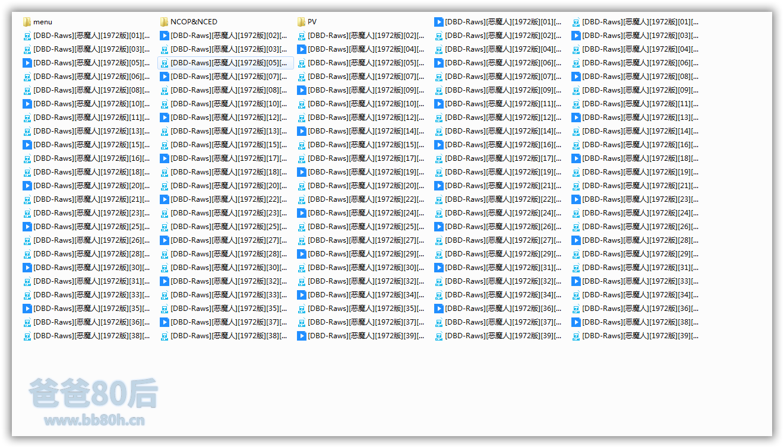This screenshot has height=448, width=784.
Task: Choose the blue play-icon file numbered [19]
Action: click(361, 172)
